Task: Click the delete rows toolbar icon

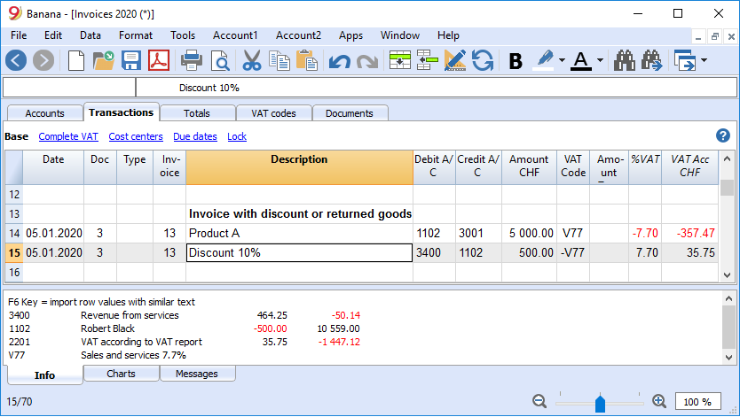Action: pos(427,61)
